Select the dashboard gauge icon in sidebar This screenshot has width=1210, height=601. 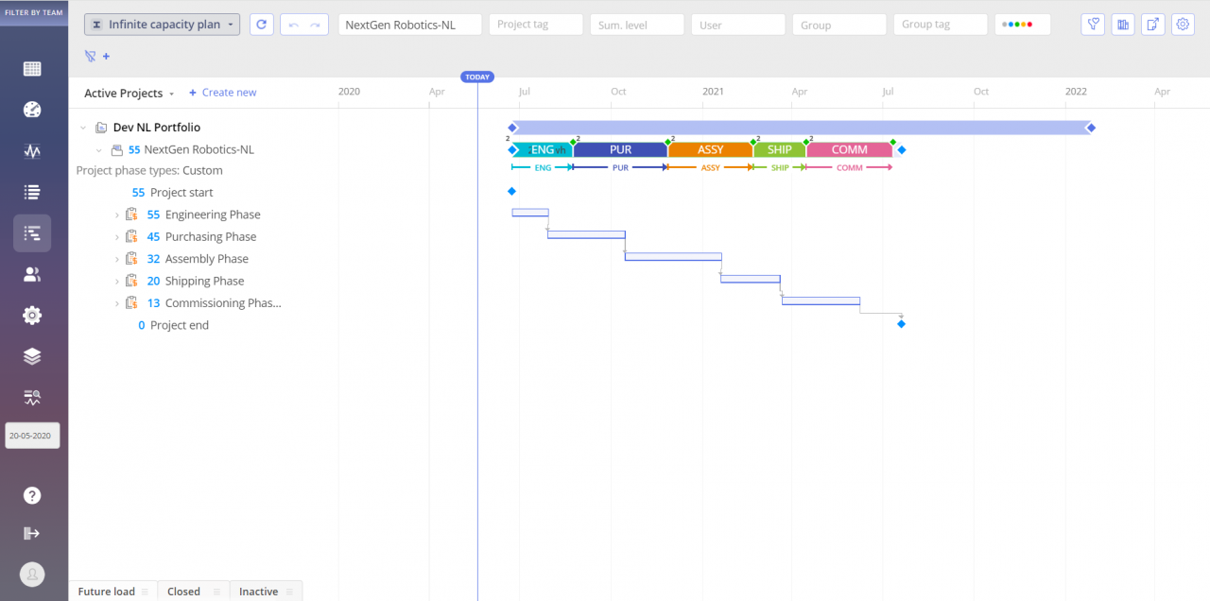(32, 110)
